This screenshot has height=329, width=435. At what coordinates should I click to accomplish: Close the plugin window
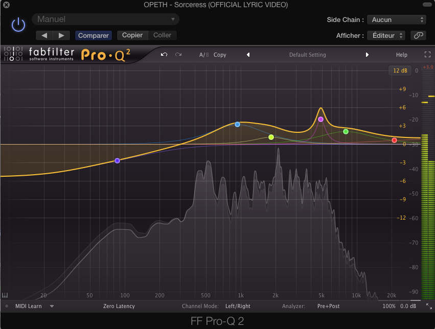coord(6,5)
